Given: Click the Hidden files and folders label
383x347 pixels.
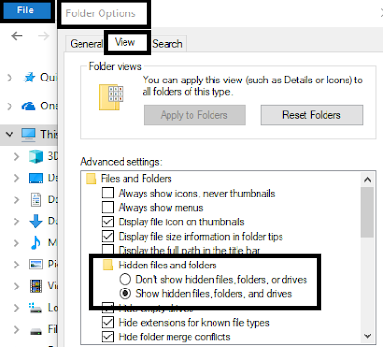Looking at the screenshot, I should click(168, 265).
